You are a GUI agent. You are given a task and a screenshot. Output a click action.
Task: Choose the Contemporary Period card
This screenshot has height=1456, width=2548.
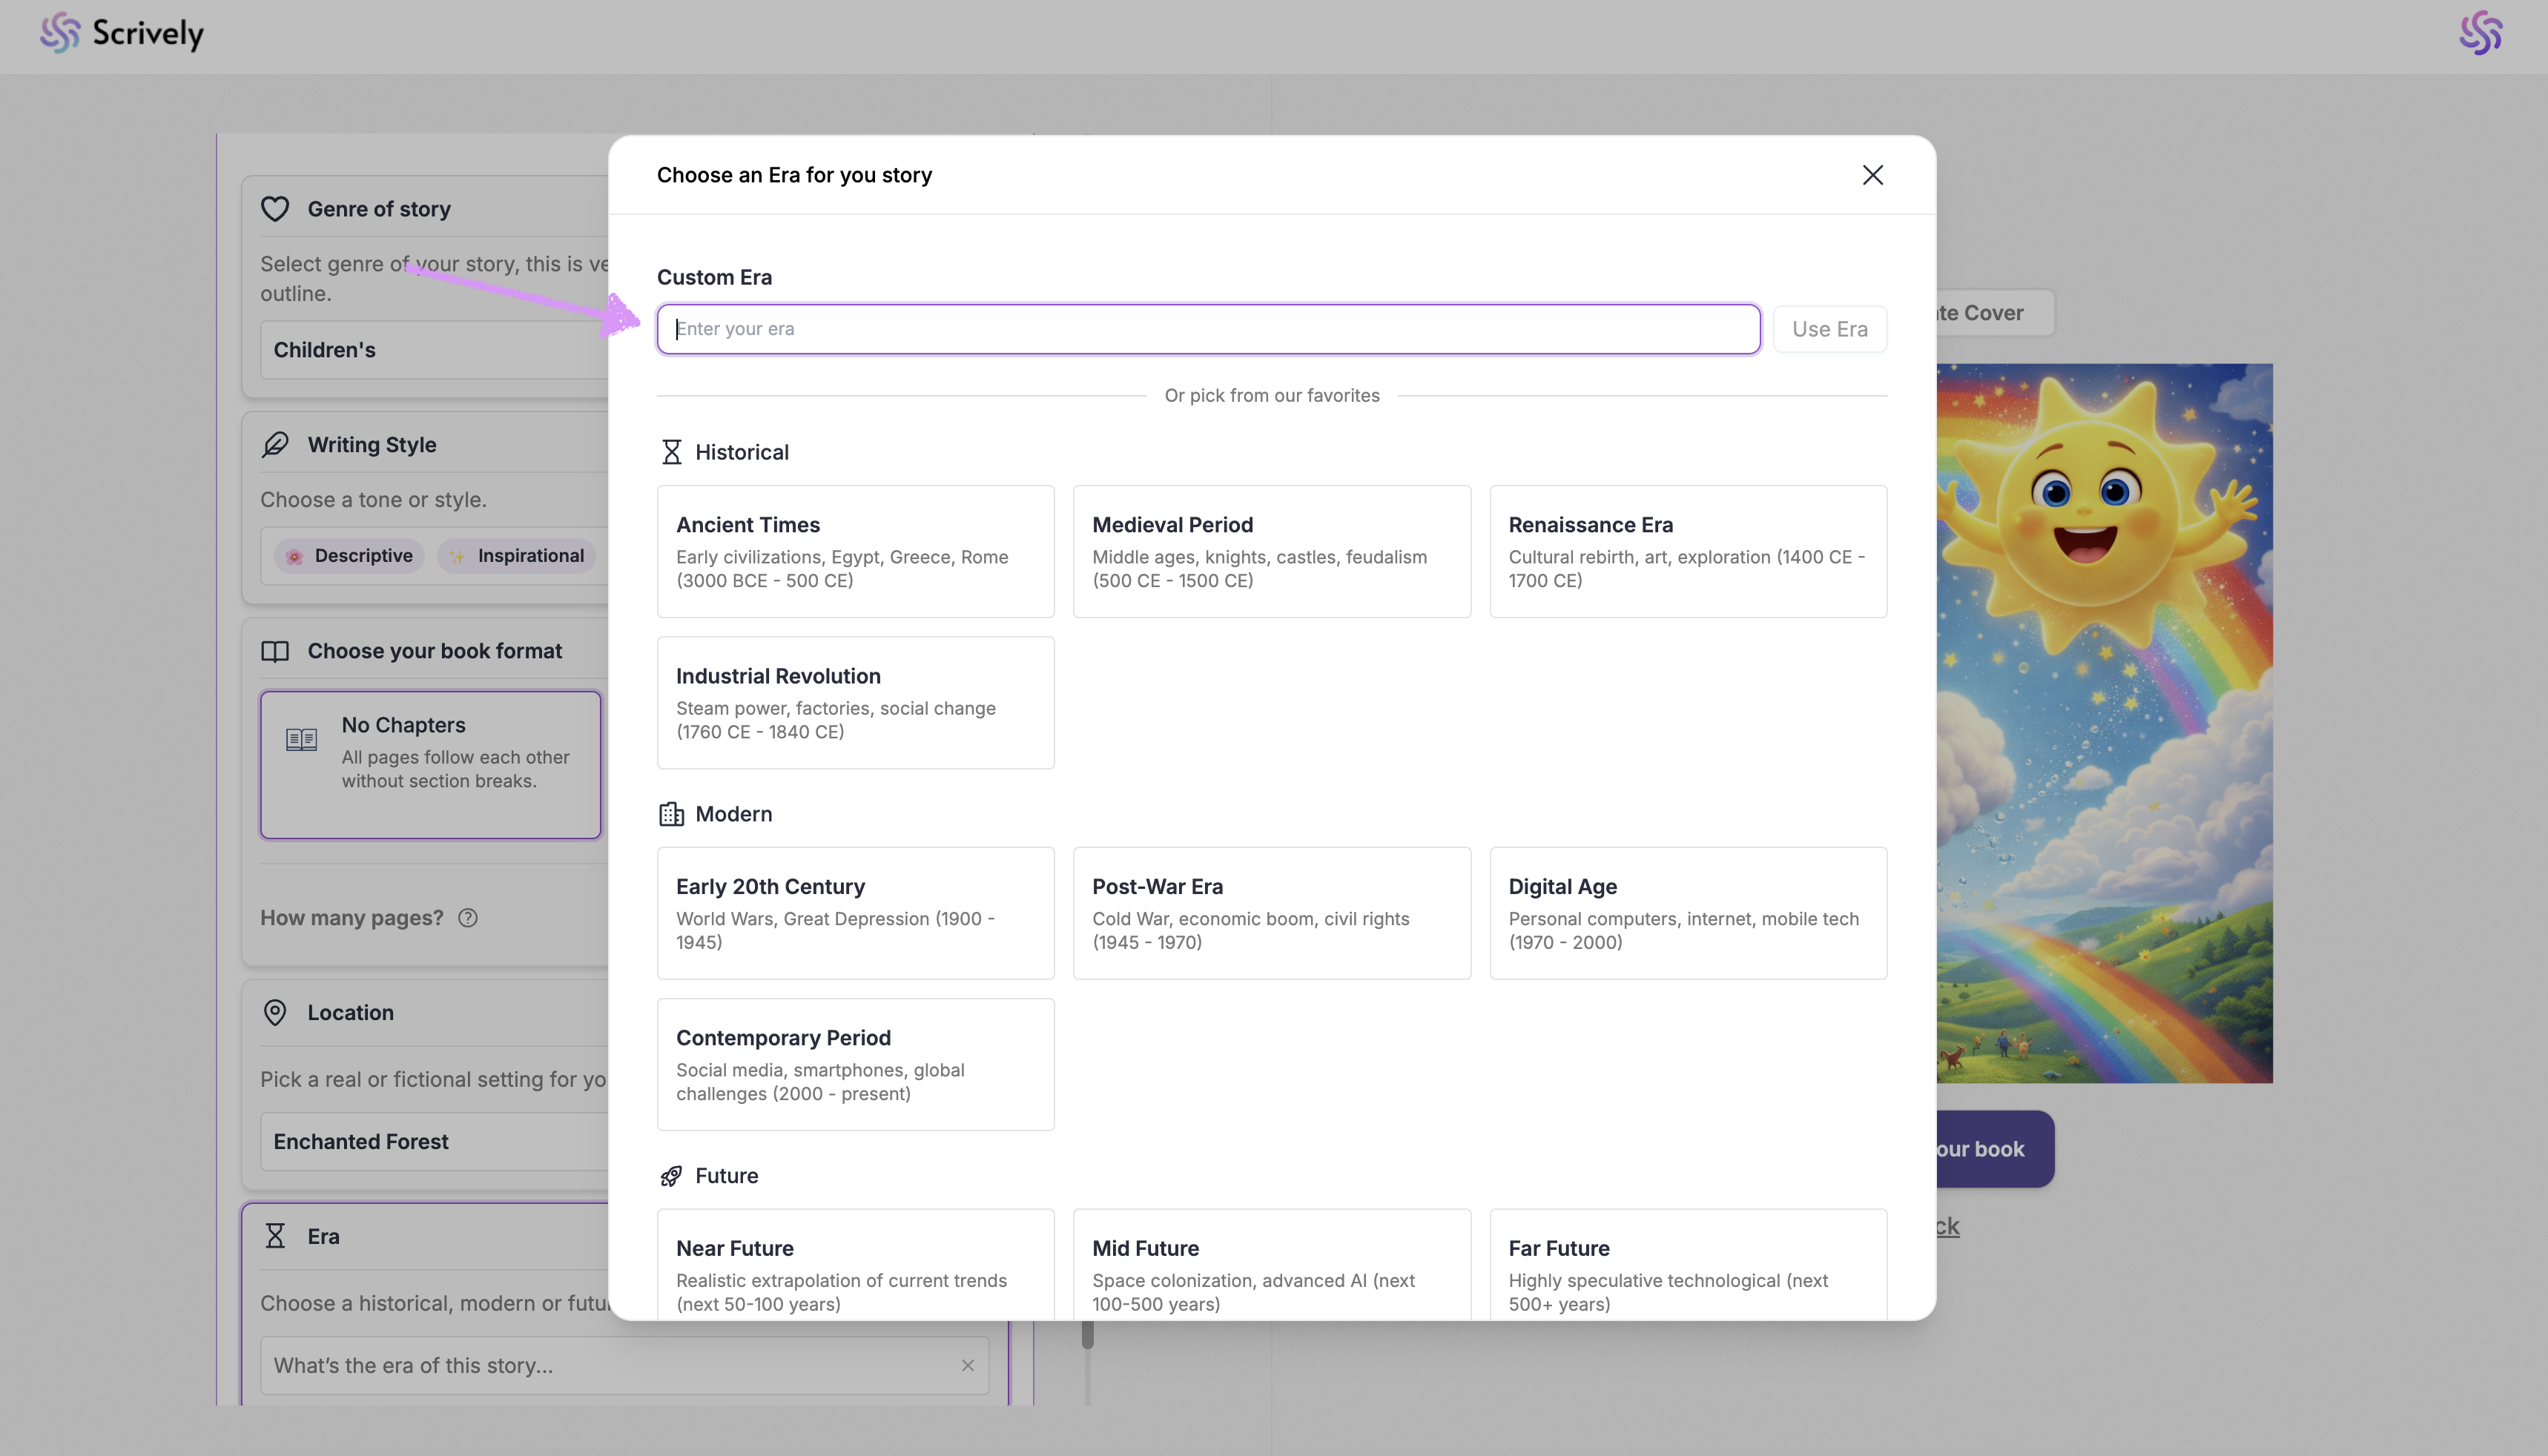click(x=855, y=1064)
